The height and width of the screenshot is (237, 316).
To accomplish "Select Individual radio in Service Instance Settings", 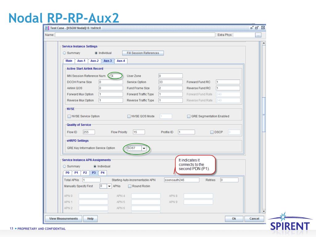I will coord(96,53).
